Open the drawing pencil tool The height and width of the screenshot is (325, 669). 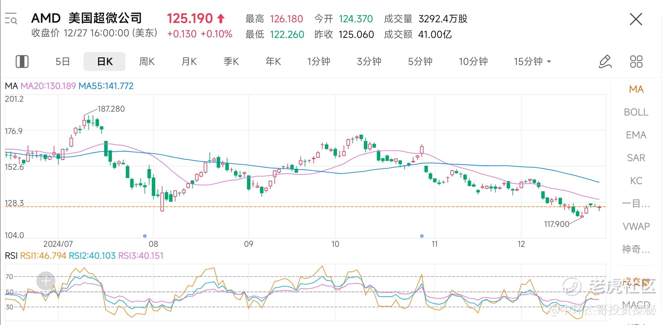point(605,62)
